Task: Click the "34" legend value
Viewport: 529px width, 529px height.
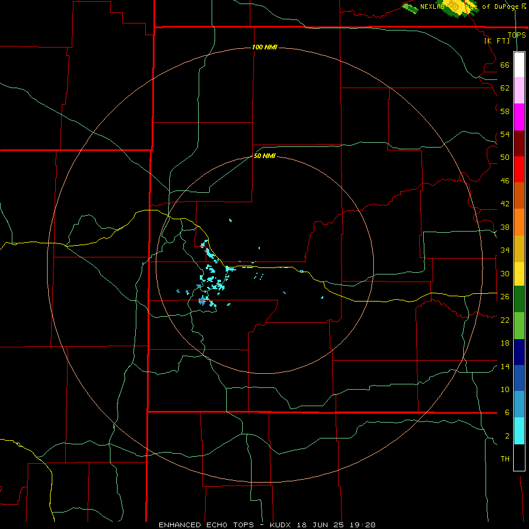Action: click(x=505, y=250)
